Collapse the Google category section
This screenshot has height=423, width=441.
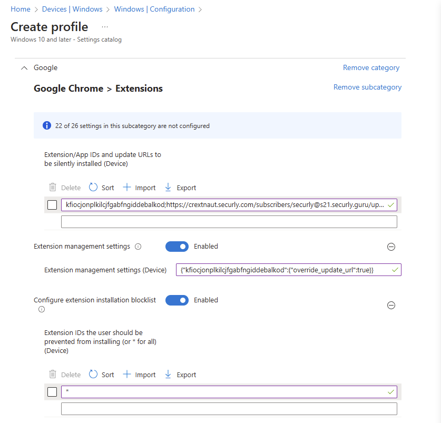tap(24, 68)
